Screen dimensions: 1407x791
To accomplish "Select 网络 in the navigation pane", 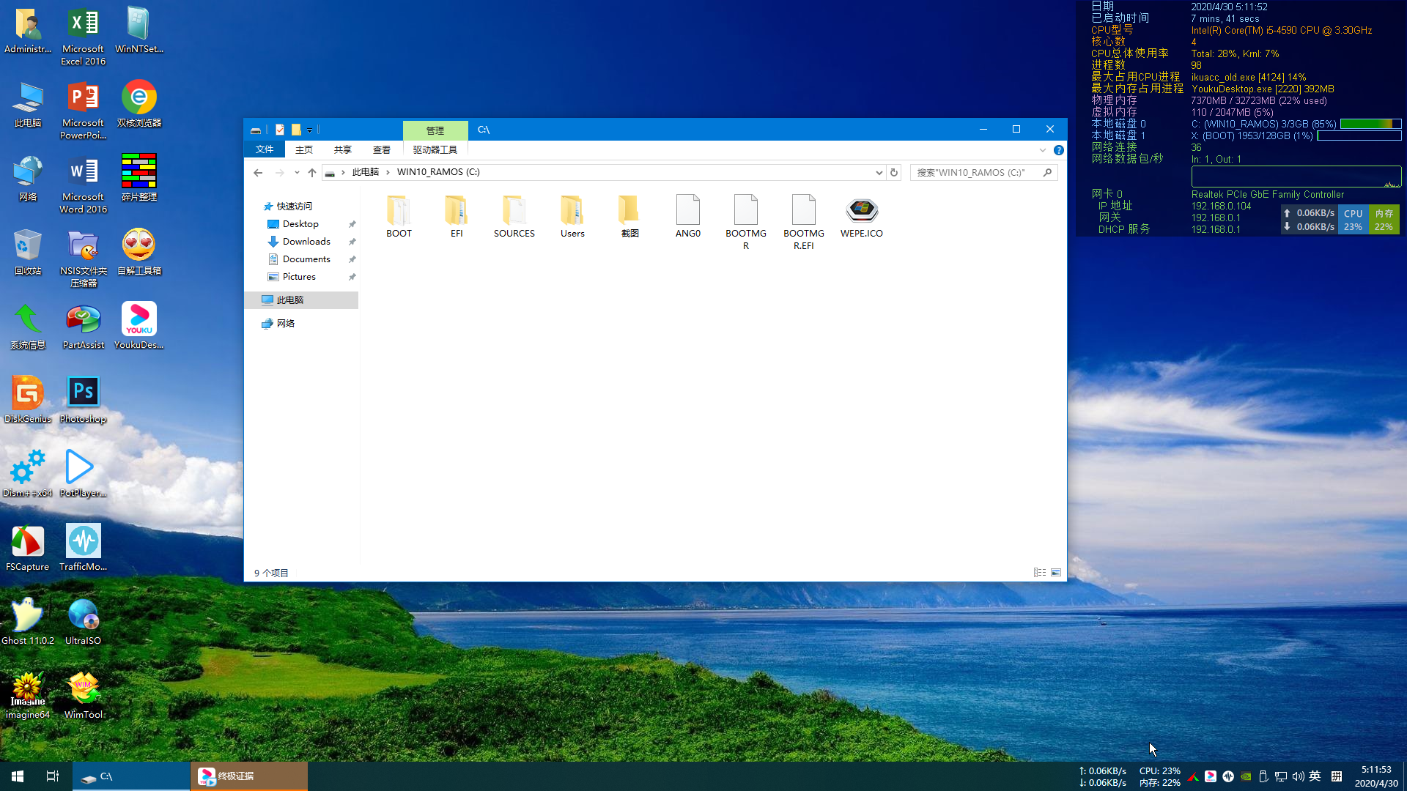I will 286,324.
